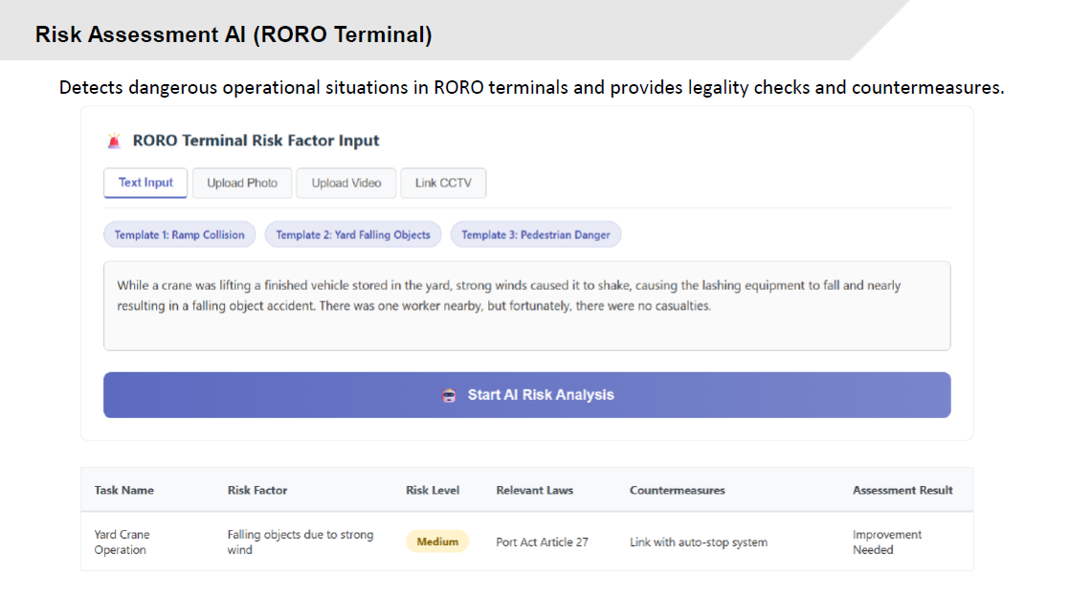Click the Countermeasures column header
Viewport: 1069px width, 597px height.
tap(677, 490)
